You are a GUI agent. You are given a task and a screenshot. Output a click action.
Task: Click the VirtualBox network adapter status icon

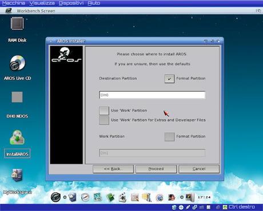tap(195, 207)
